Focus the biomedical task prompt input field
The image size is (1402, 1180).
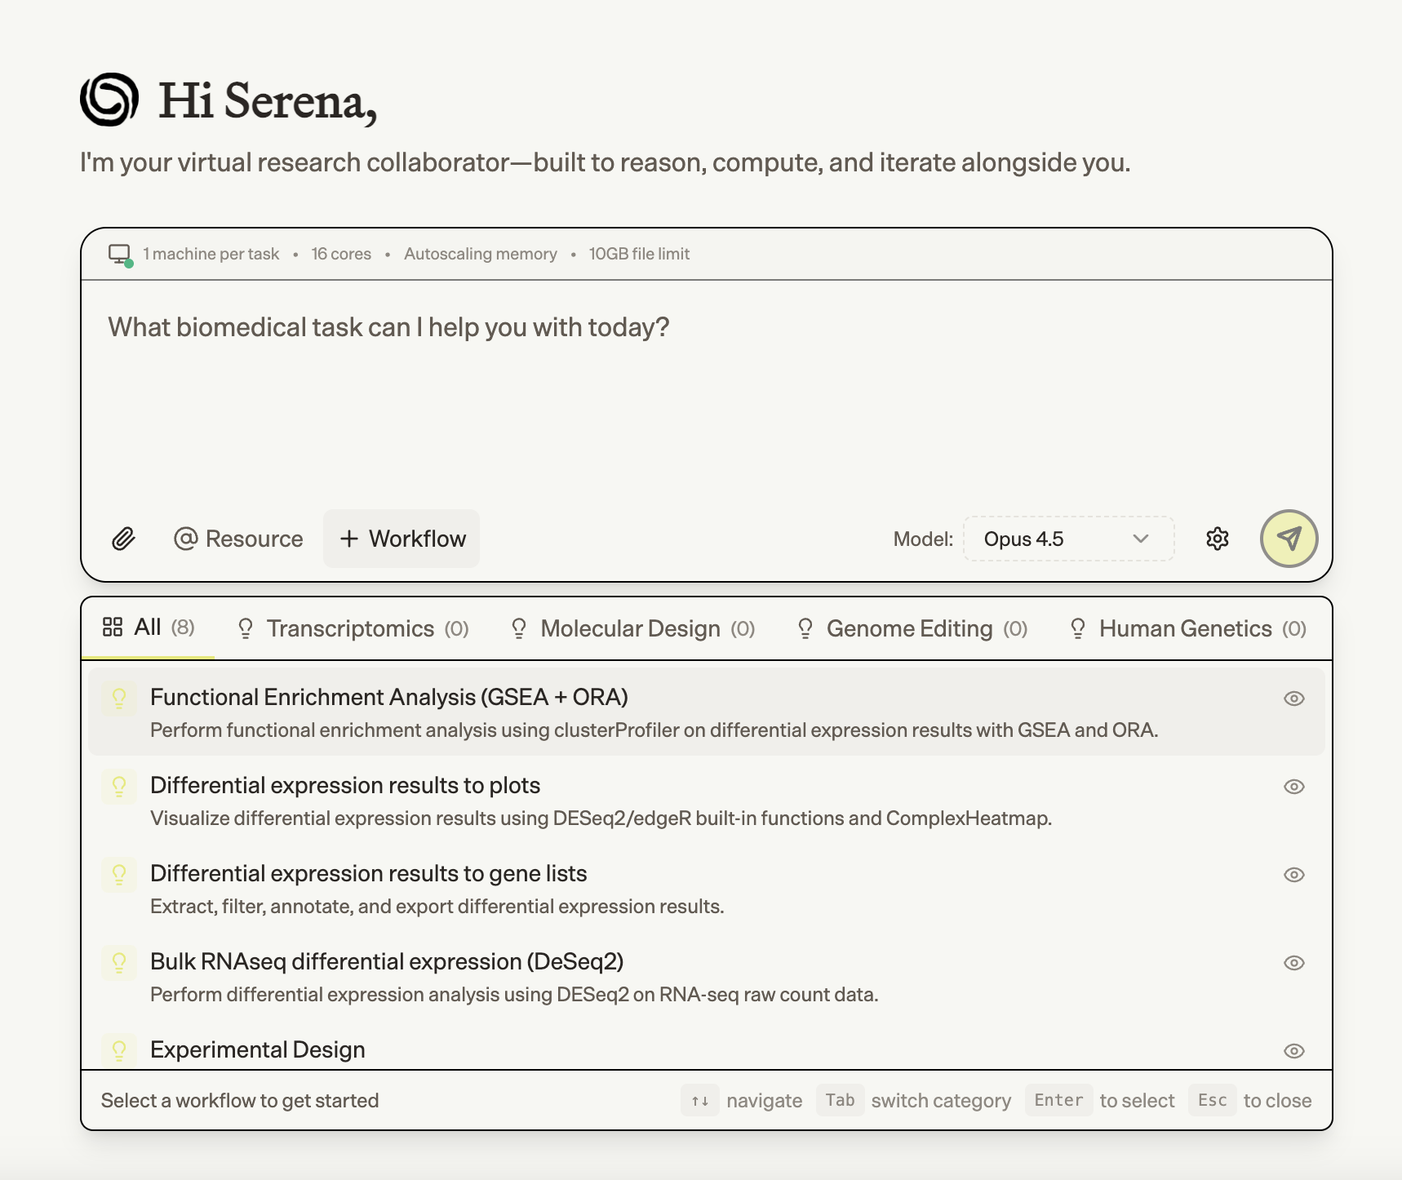tap(706, 392)
